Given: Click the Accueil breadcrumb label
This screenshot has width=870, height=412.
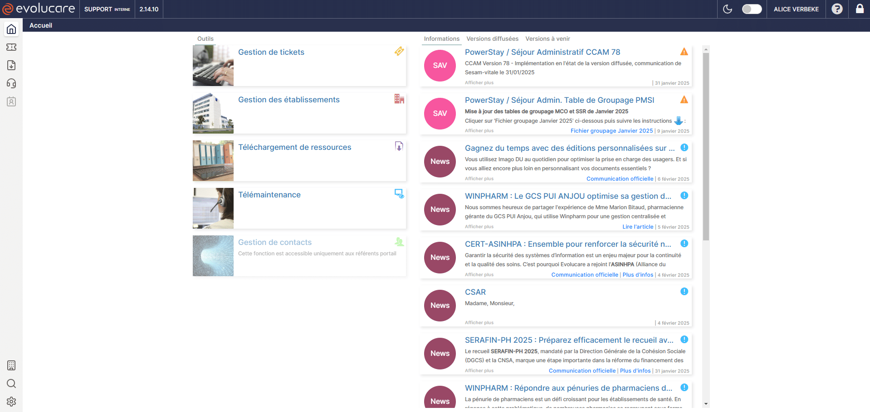Looking at the screenshot, I should pyautogui.click(x=41, y=25).
